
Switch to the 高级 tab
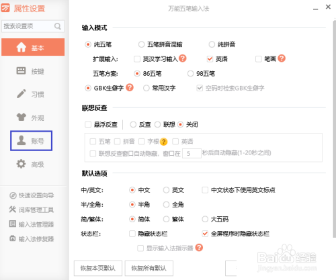[x=31, y=165]
